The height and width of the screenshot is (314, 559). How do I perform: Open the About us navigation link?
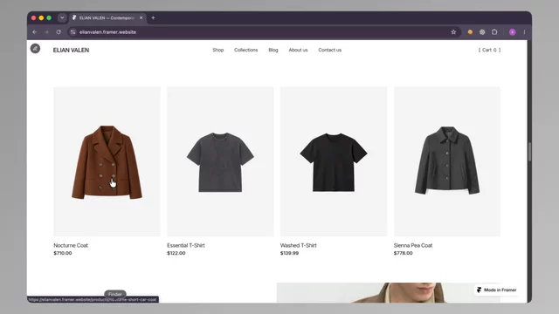298,50
